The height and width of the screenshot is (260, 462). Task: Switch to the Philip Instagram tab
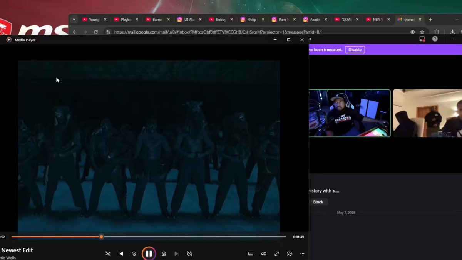tap(252, 20)
